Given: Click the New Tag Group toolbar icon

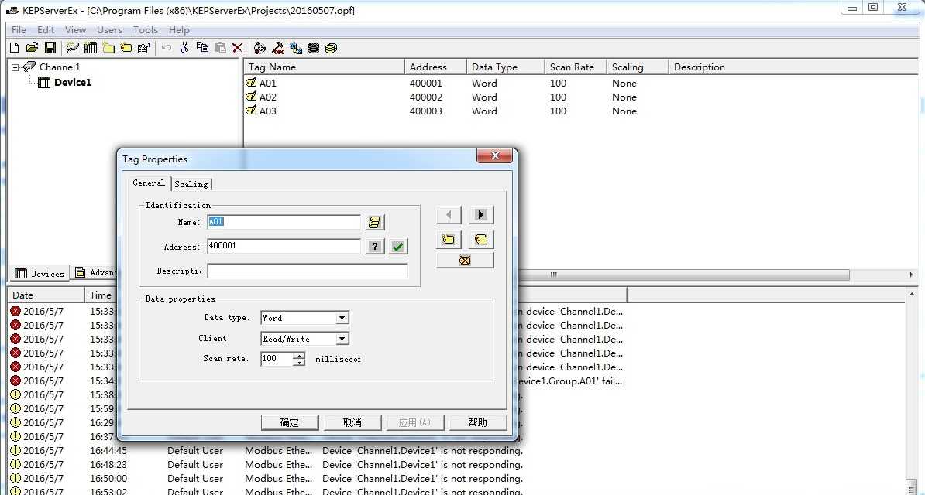Looking at the screenshot, I should [x=108, y=48].
